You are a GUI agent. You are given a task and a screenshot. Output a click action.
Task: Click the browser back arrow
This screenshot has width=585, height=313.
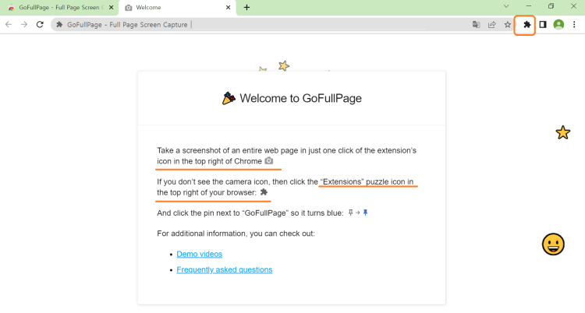9,25
